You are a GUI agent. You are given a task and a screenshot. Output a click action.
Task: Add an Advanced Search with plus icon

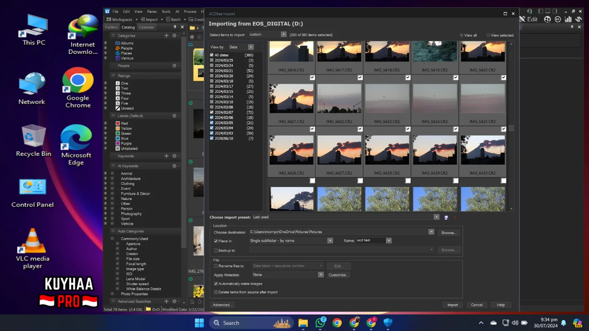[x=167, y=302]
